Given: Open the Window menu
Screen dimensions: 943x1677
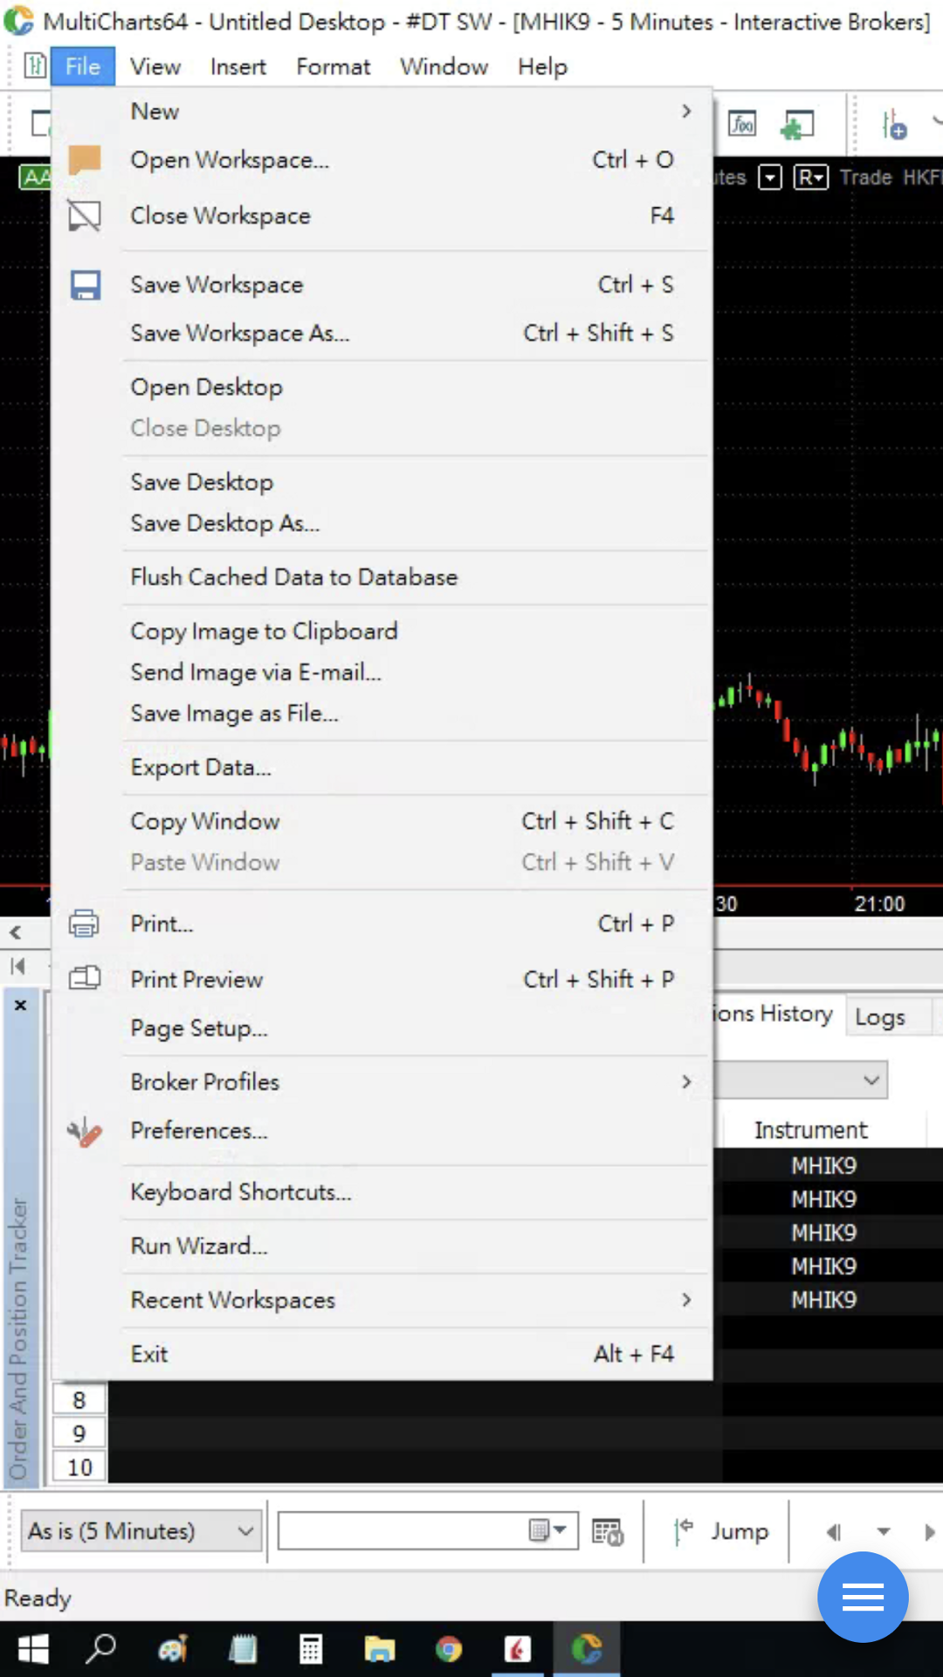Looking at the screenshot, I should point(444,66).
